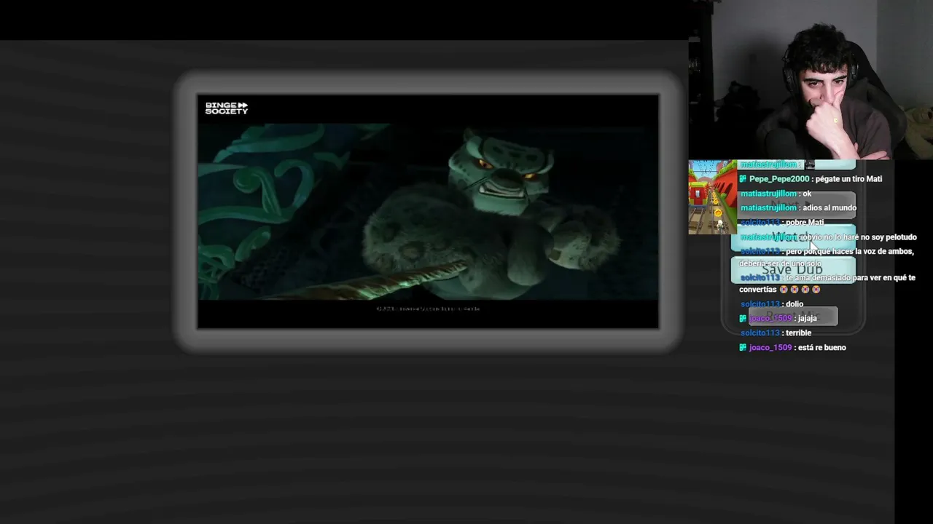Open solcito113 username on the "dolio" message
This screenshot has width=933, height=524.
coord(760,304)
